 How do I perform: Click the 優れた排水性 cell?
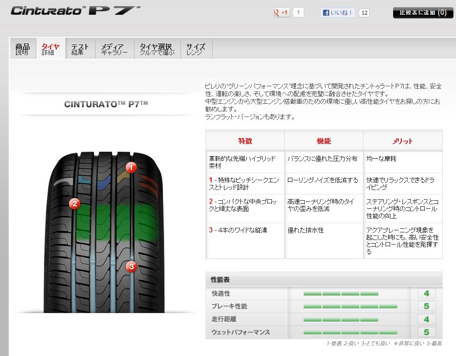coord(324,241)
